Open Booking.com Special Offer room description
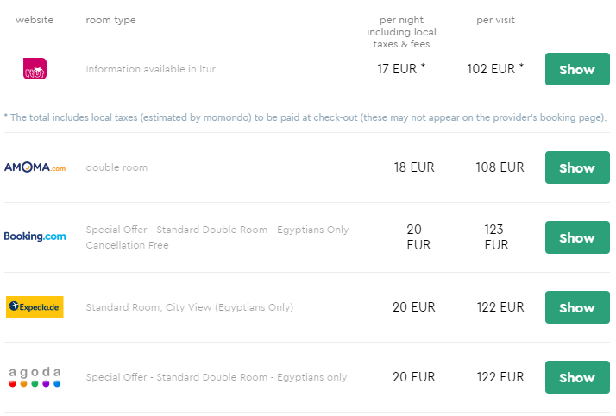Viewport: 616px width, 416px height. [220, 237]
